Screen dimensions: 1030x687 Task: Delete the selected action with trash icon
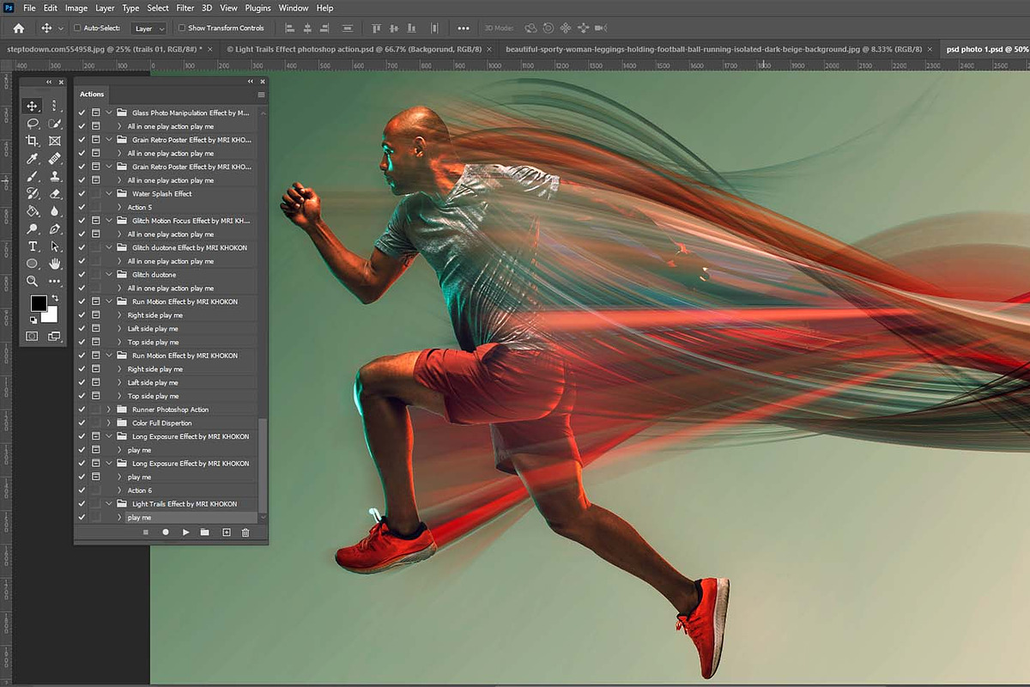pos(245,532)
